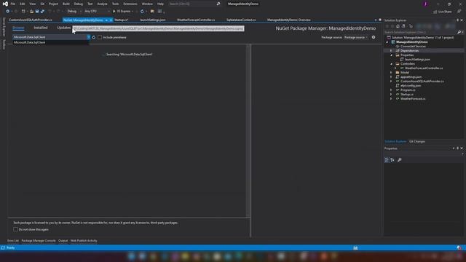Select the NuGet Browse tab

click(x=18, y=28)
